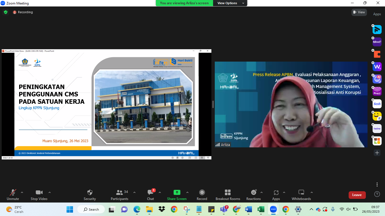Select the Apps sidebar header

(377, 14)
